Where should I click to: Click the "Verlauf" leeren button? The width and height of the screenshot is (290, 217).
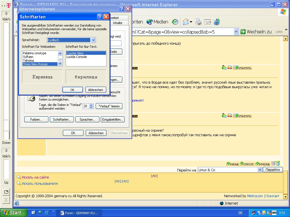click(x=109, y=106)
